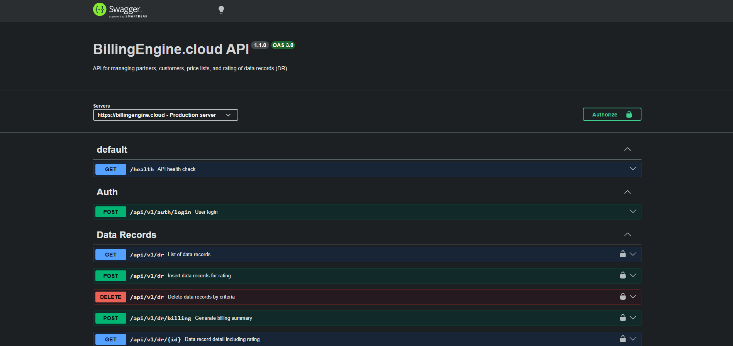Click the Authorize button
This screenshot has width=733, height=346.
612,114
